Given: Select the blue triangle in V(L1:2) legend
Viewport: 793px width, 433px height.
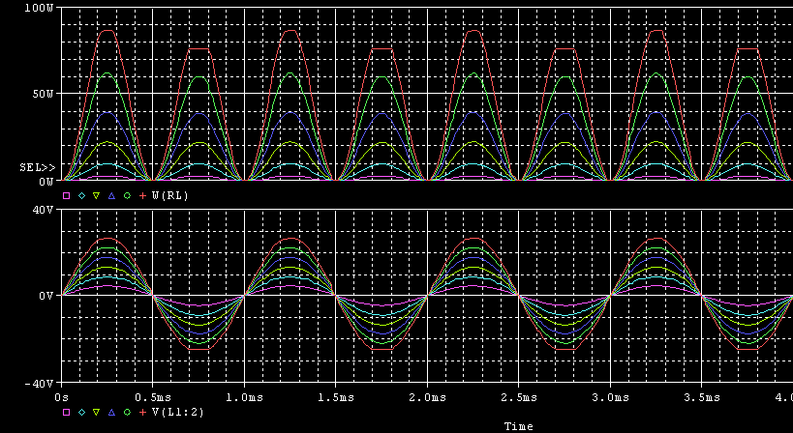Looking at the screenshot, I should coord(112,412).
